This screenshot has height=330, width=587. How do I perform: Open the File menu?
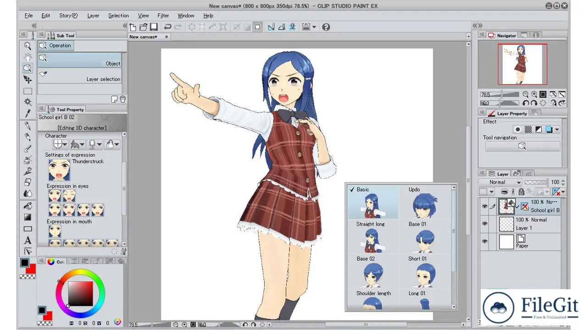click(x=28, y=16)
